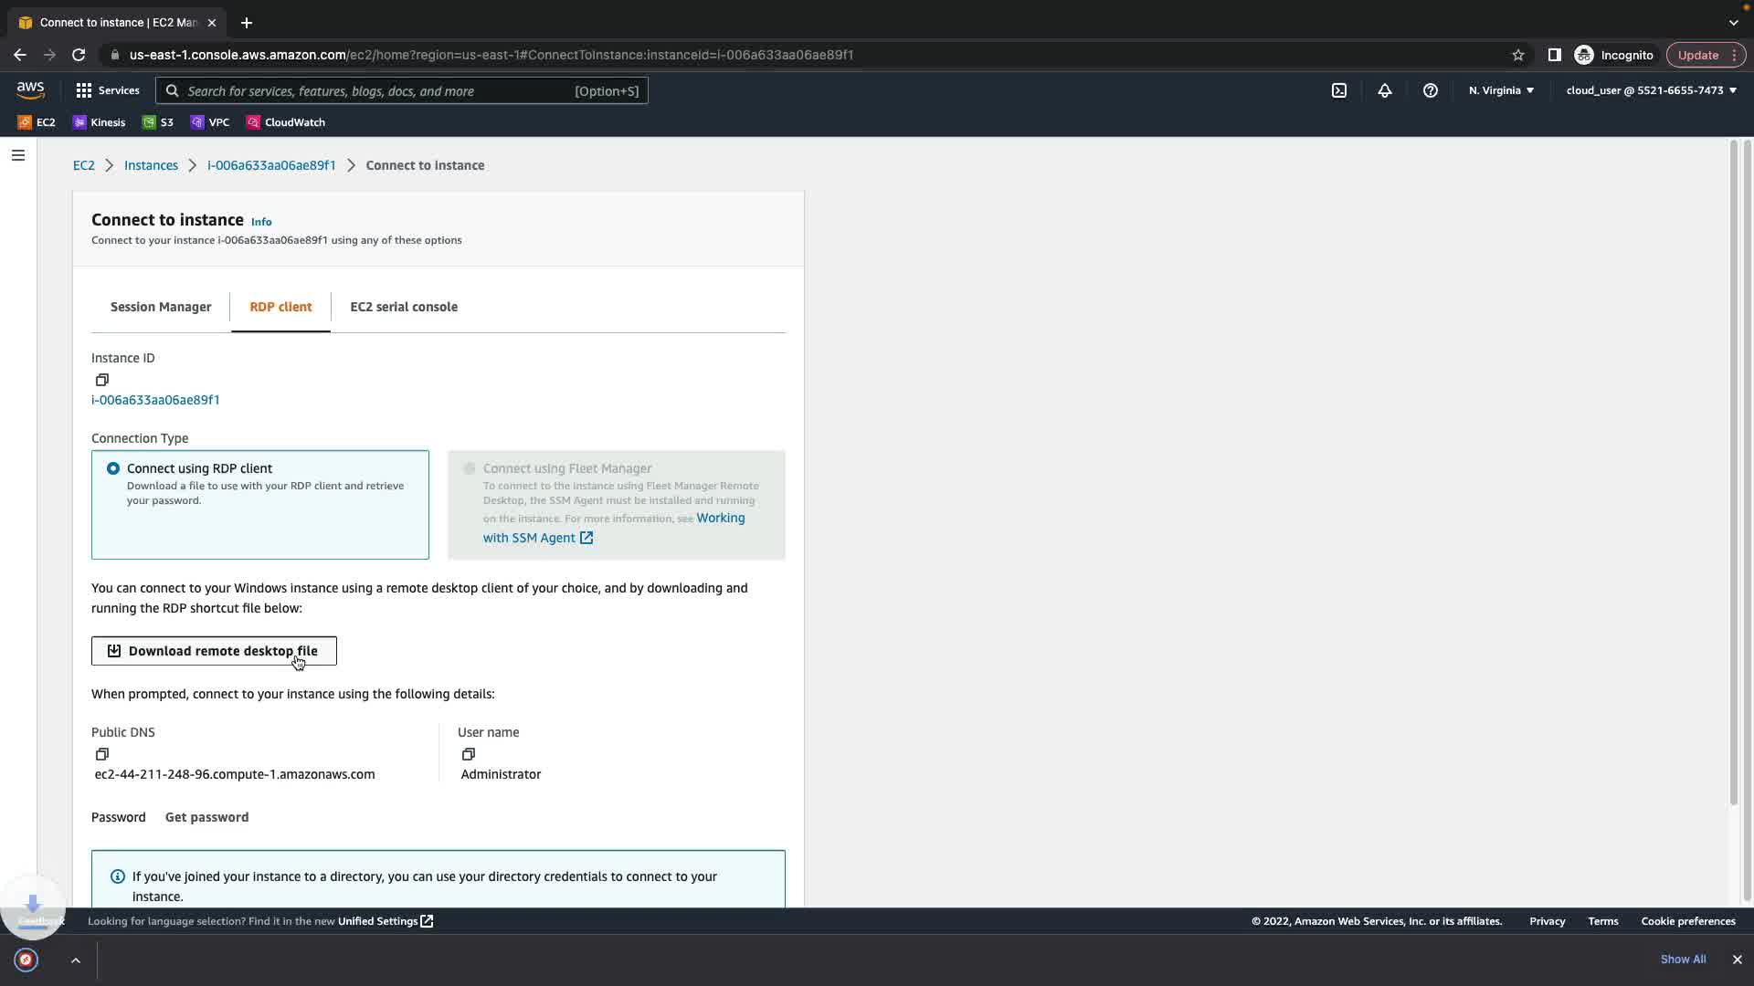Switch to EC2 serial console tab
This screenshot has width=1754, height=986.
404,307
